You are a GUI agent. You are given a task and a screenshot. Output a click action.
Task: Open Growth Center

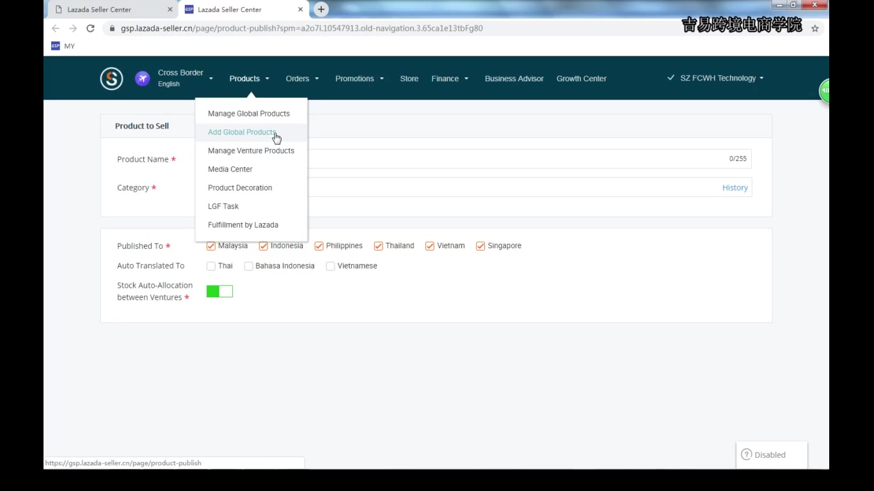pyautogui.click(x=581, y=79)
